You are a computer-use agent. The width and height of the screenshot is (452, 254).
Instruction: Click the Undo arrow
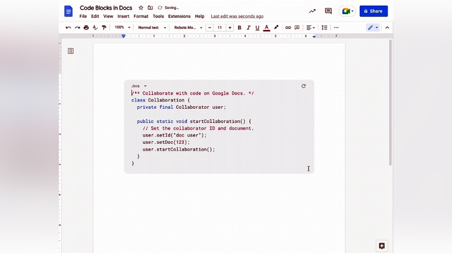pos(68,27)
